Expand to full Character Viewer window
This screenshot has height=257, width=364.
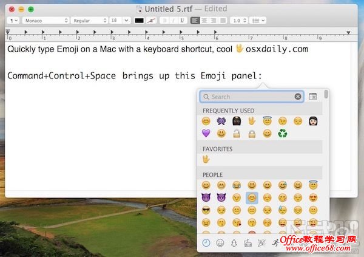click(312, 96)
